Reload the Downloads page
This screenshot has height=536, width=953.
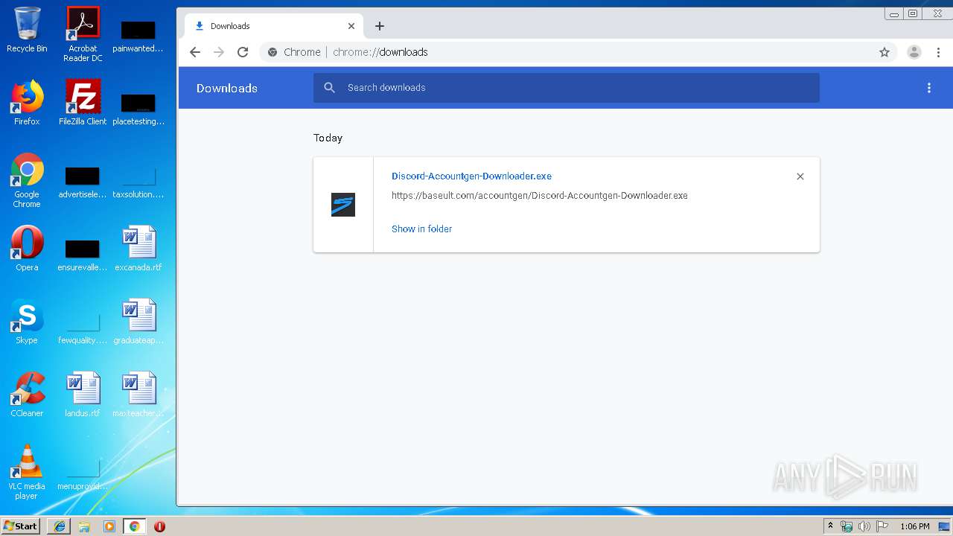(x=243, y=52)
